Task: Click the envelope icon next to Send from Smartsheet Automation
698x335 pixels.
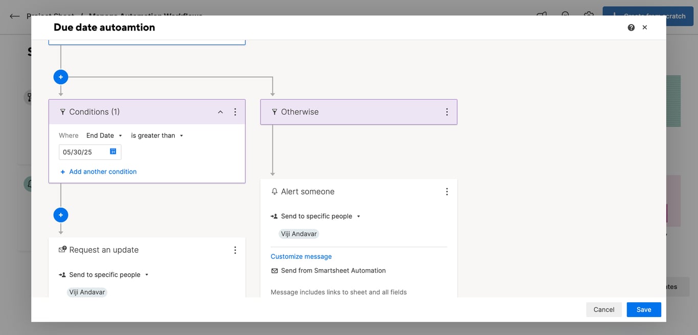Action: 274,271
